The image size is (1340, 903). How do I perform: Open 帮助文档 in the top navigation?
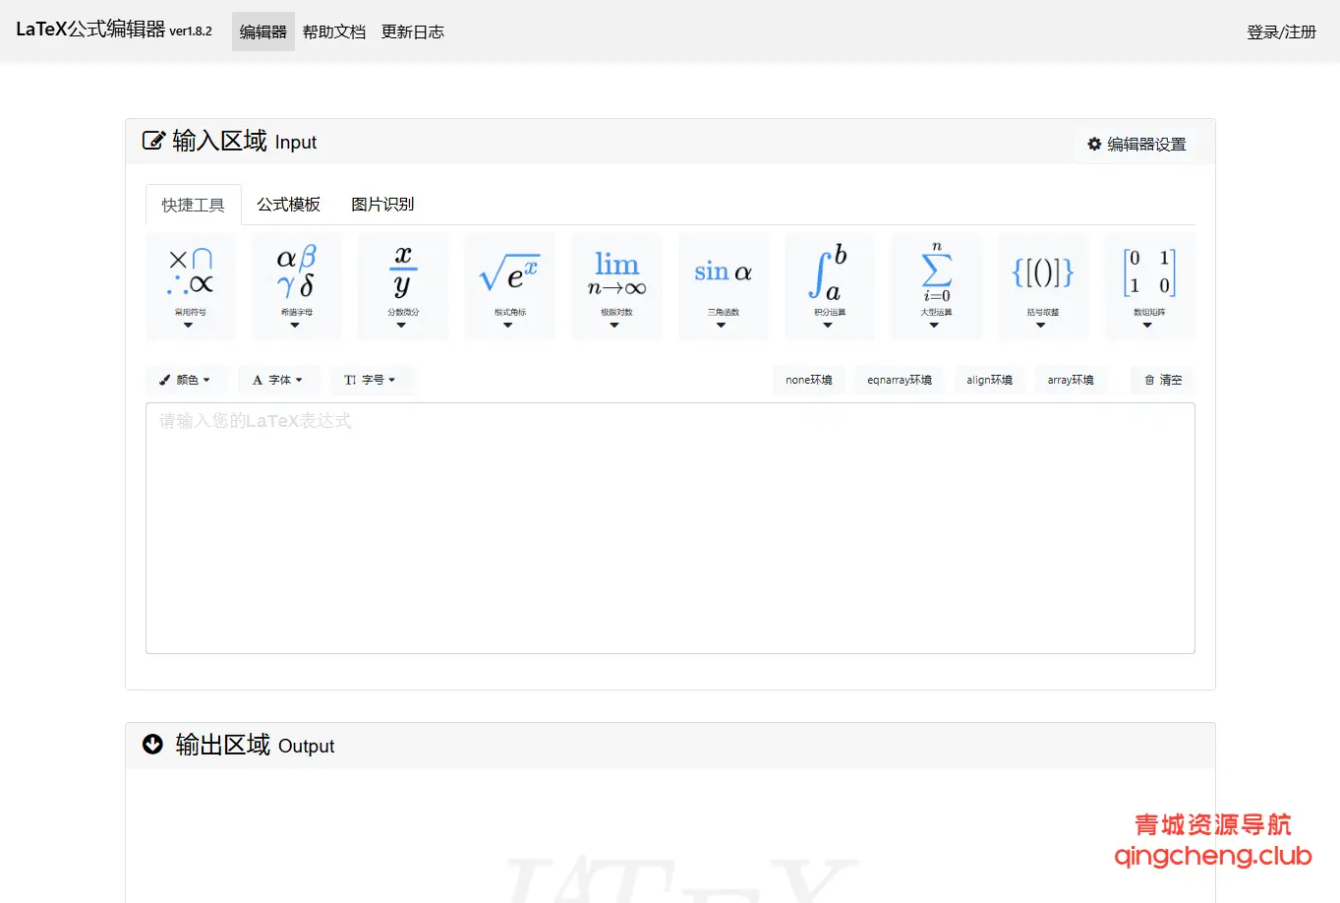[x=333, y=32]
